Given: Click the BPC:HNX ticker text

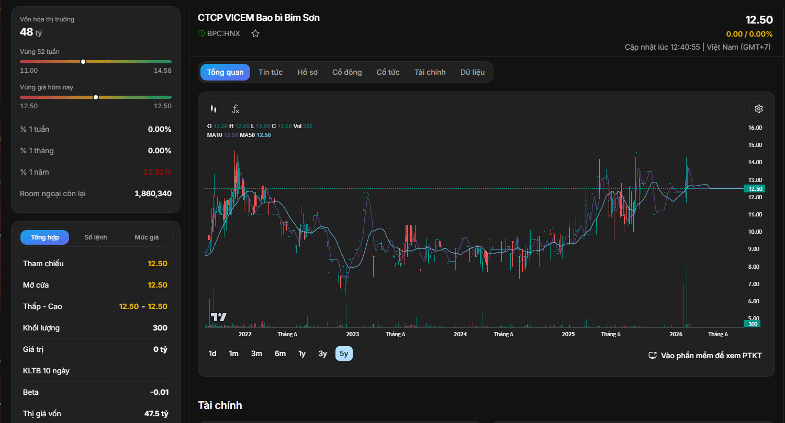Looking at the screenshot, I should [x=223, y=33].
